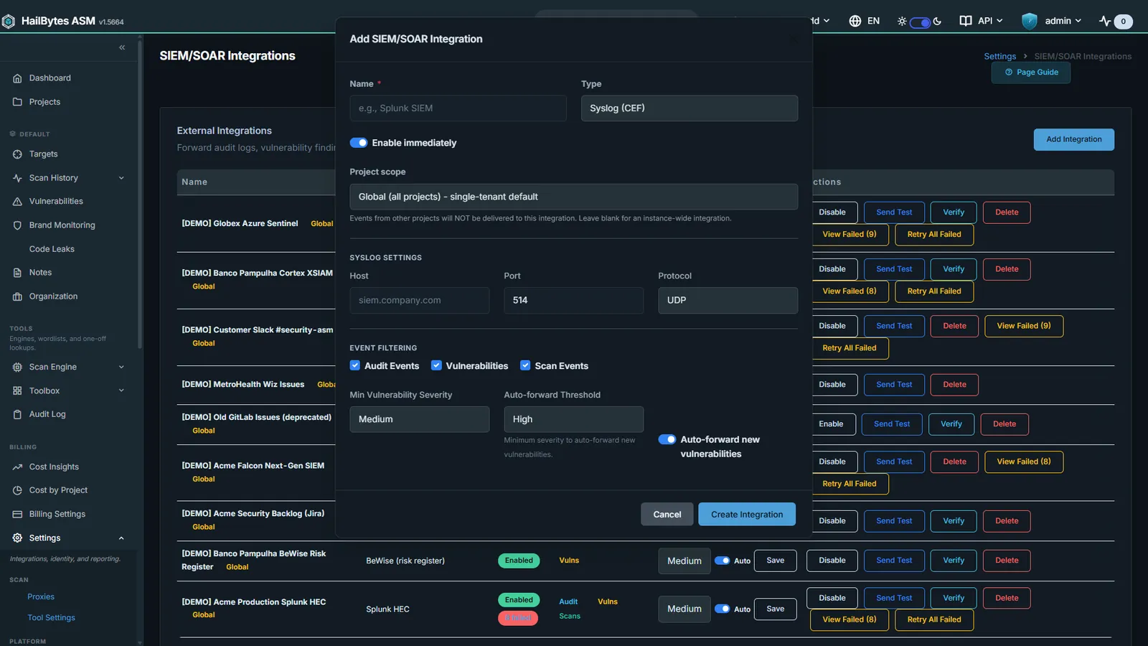Screen dimensions: 1148x646
Task: Click the Host input field
Action: pyautogui.click(x=419, y=301)
